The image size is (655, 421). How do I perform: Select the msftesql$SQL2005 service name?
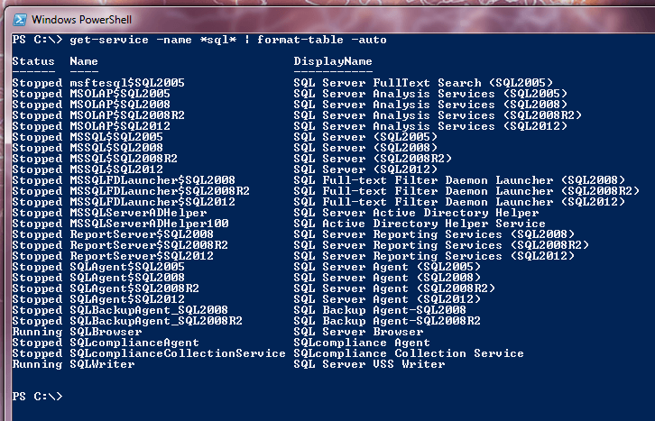[127, 83]
